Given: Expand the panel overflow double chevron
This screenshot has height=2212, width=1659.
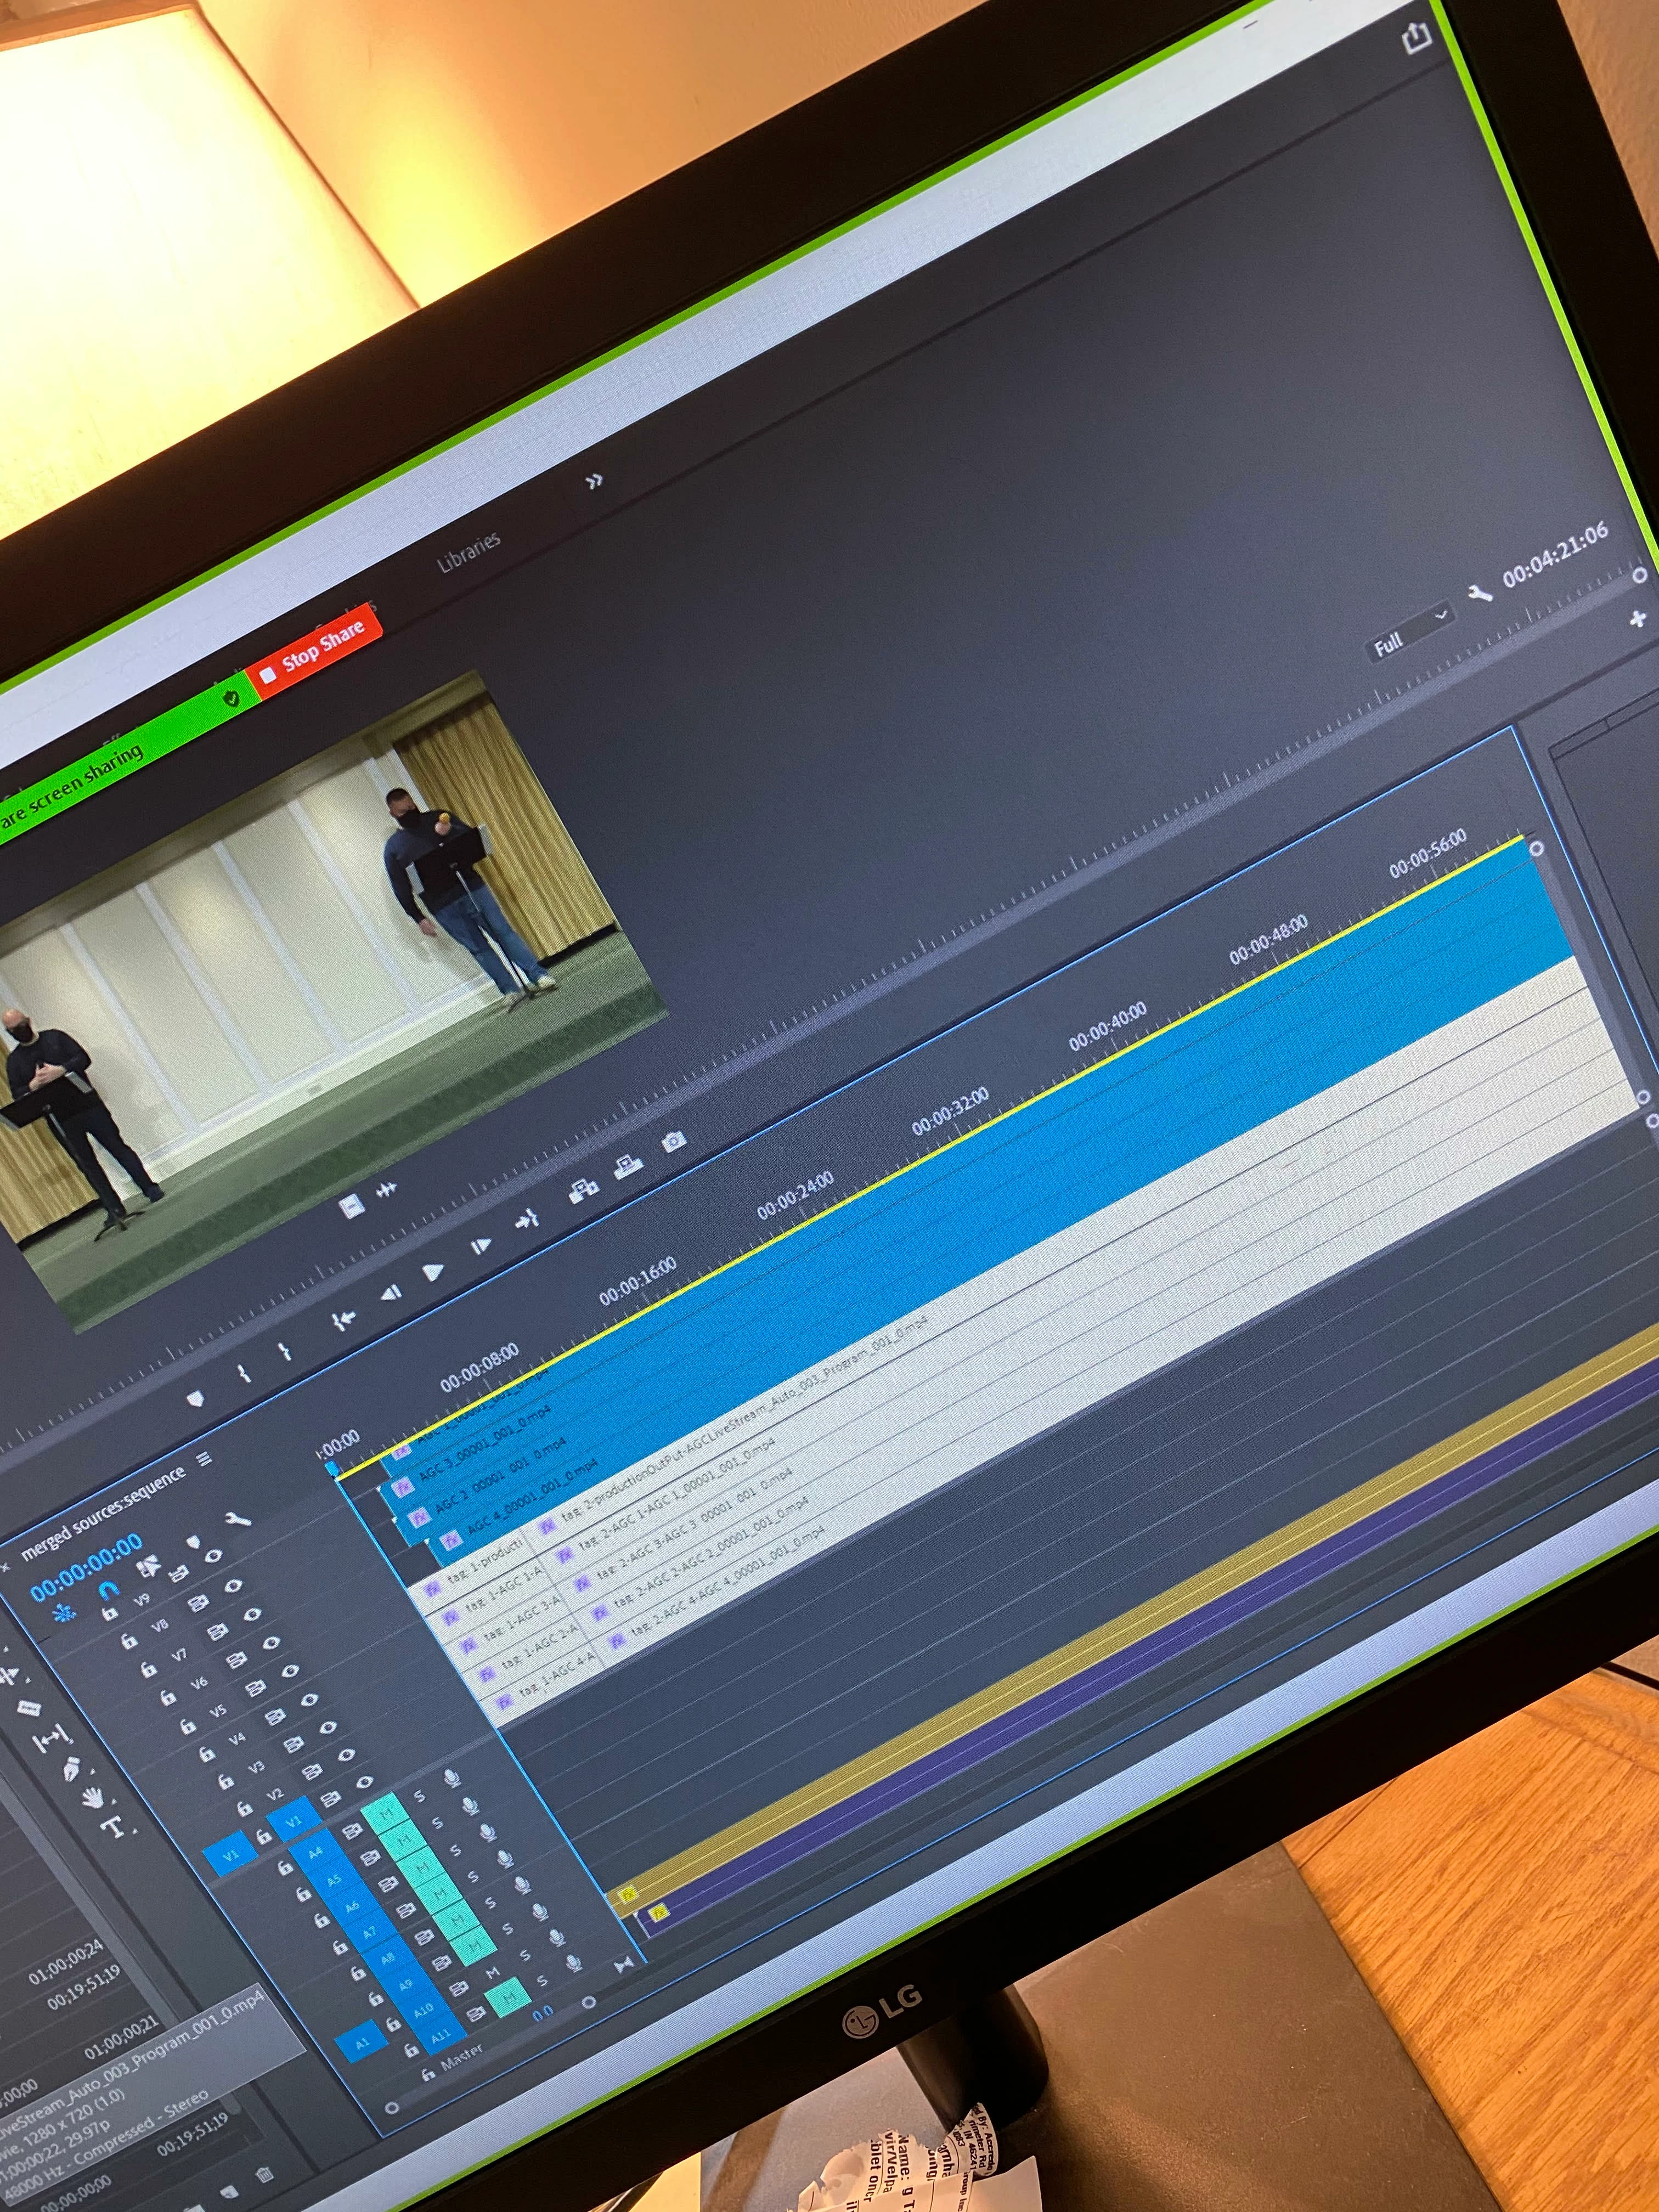Looking at the screenshot, I should tap(595, 481).
